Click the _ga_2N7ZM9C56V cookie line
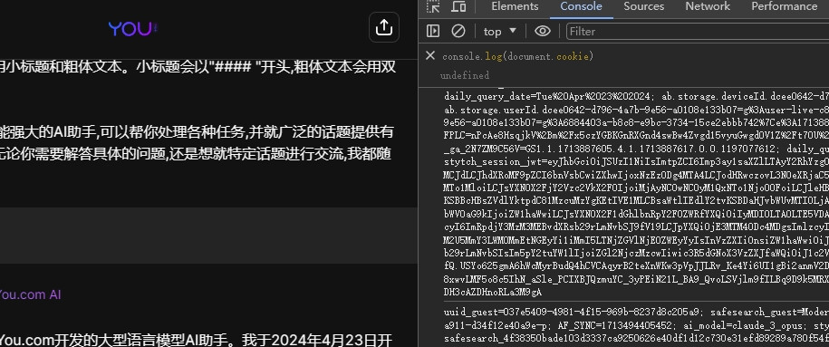Image resolution: width=829 pixels, height=347 pixels. (x=637, y=149)
